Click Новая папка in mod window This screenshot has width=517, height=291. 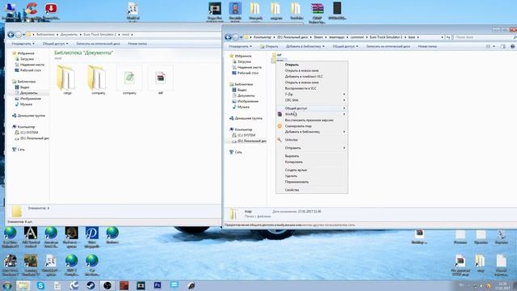[x=137, y=44]
